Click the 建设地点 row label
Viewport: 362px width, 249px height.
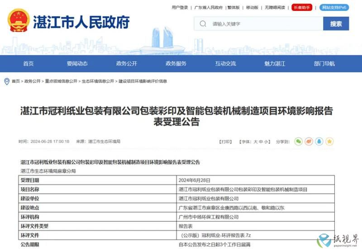tap(30, 208)
